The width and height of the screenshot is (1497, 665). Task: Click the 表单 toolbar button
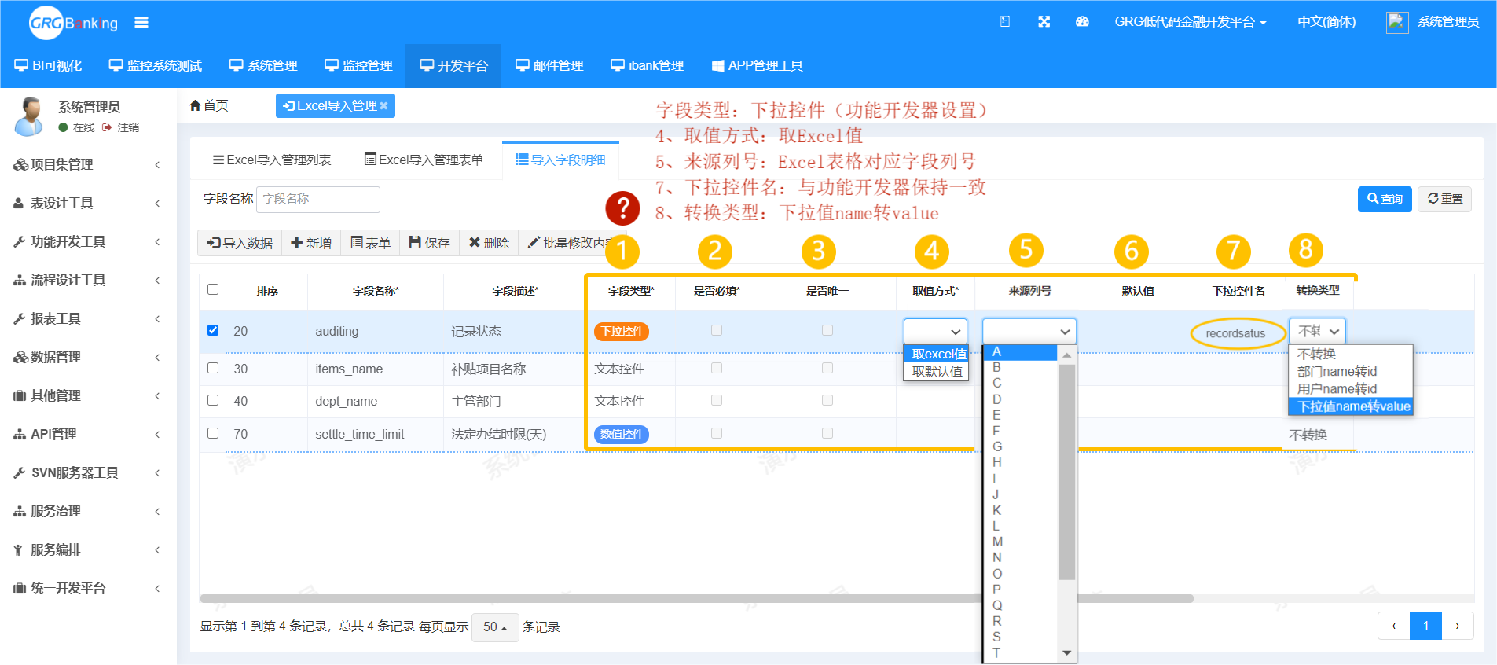(370, 243)
